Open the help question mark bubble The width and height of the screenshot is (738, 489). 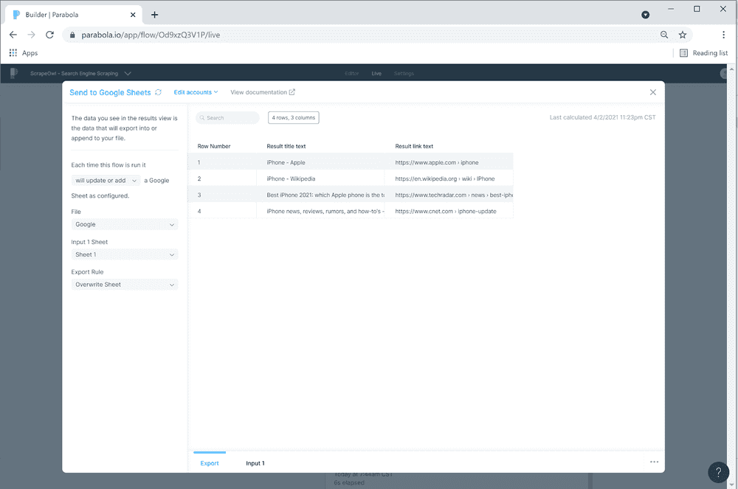point(718,472)
